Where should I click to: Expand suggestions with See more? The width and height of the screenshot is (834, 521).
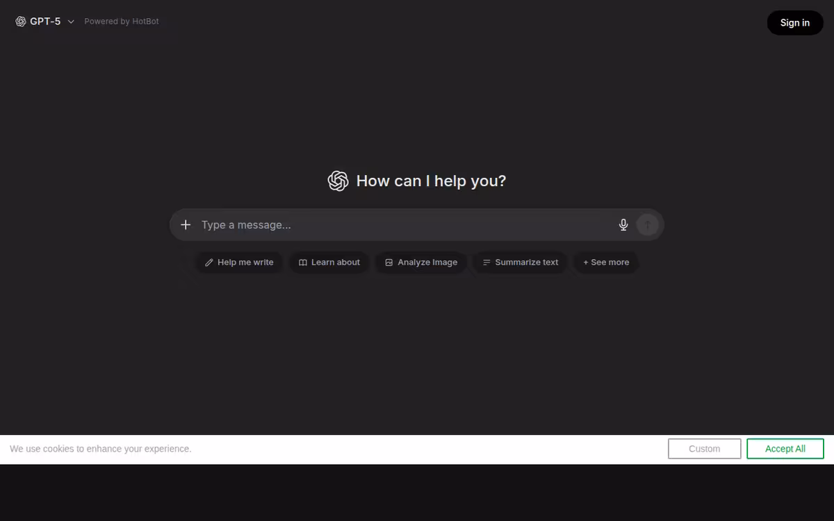606,263
